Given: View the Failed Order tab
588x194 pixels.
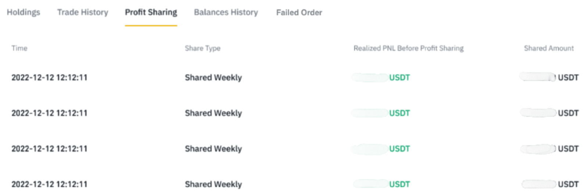Looking at the screenshot, I should point(299,12).
